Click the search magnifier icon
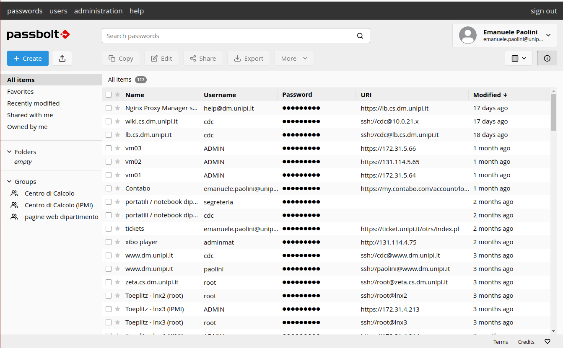This screenshot has height=348, width=563. (360, 36)
